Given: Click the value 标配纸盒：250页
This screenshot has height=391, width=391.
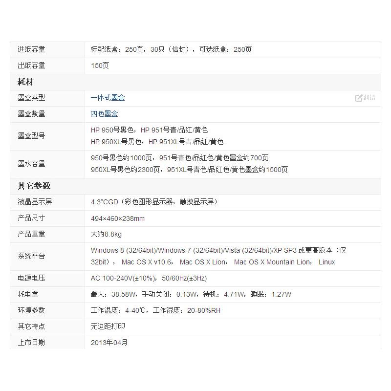Looking at the screenshot, I should (x=171, y=49).
